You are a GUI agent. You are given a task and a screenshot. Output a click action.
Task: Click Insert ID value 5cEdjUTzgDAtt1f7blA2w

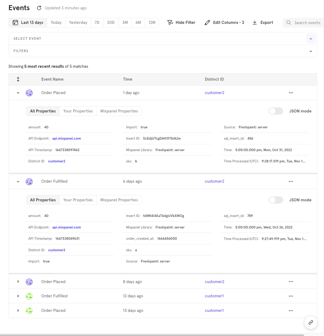pos(162,139)
